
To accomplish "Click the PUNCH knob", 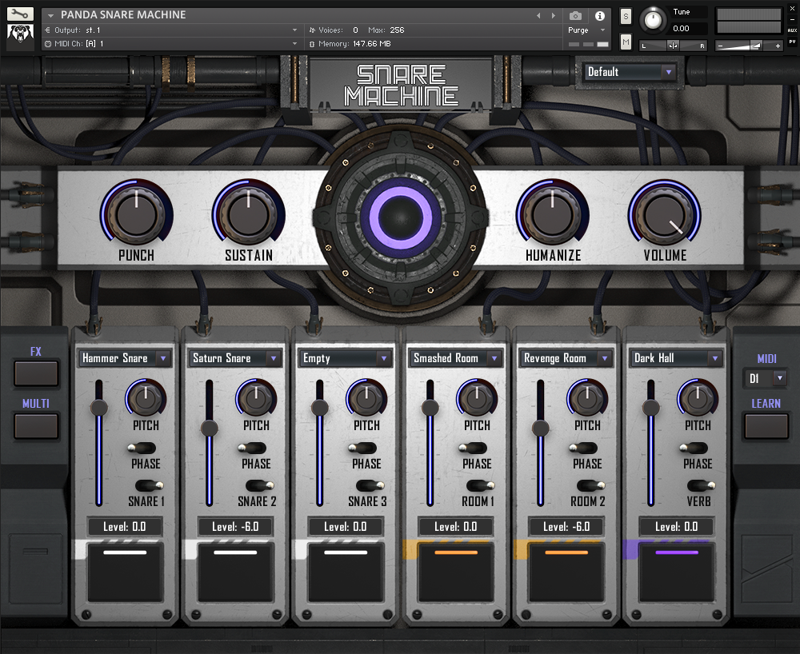I will 136,214.
